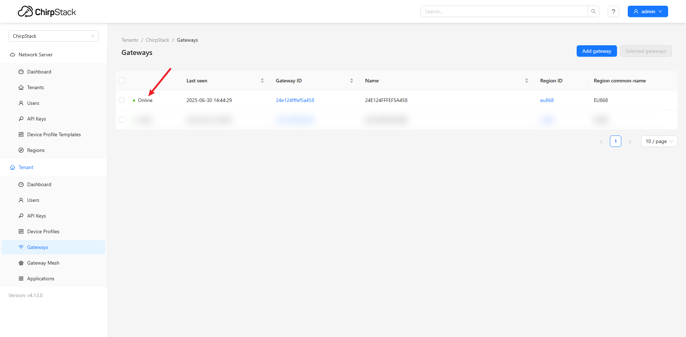Click the Applications grid icon
The height and width of the screenshot is (337, 686).
click(21, 279)
